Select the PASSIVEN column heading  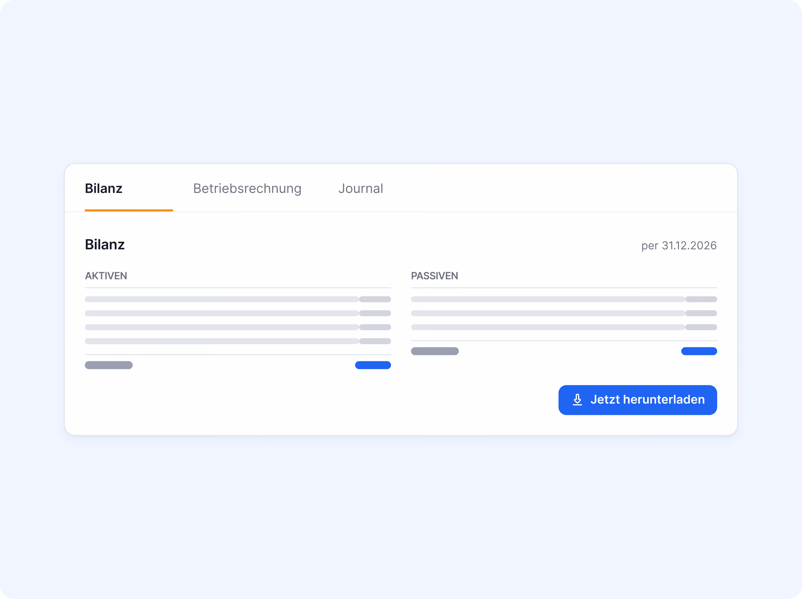pyautogui.click(x=434, y=276)
